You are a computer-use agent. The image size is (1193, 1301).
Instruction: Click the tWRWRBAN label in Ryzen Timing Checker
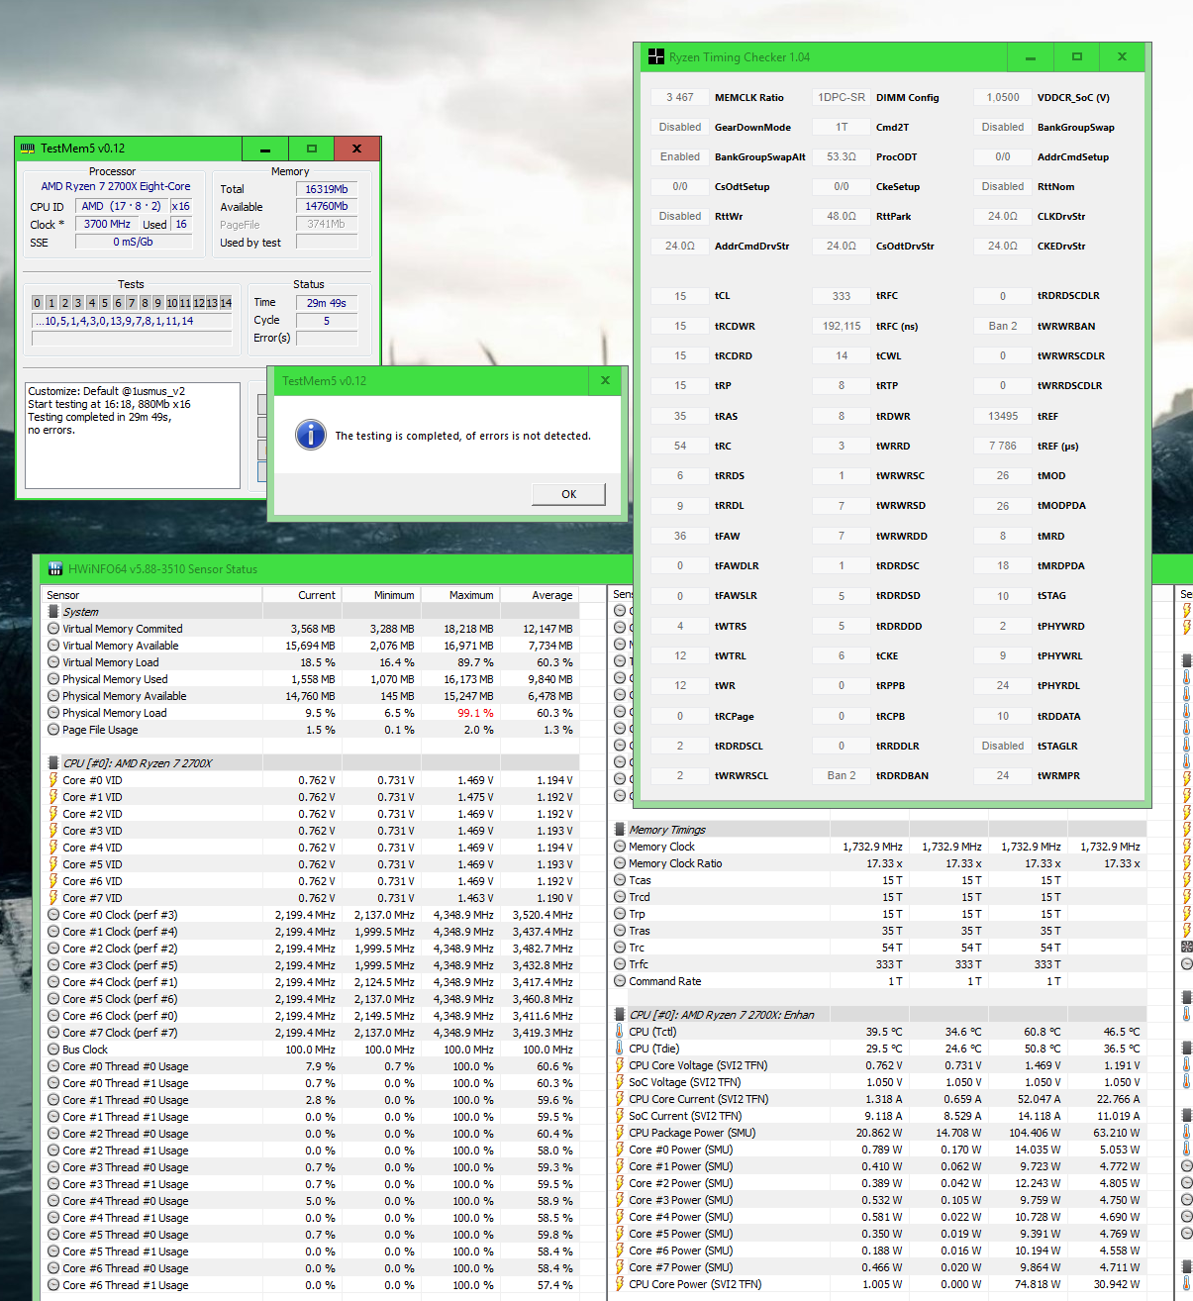pos(1065,326)
